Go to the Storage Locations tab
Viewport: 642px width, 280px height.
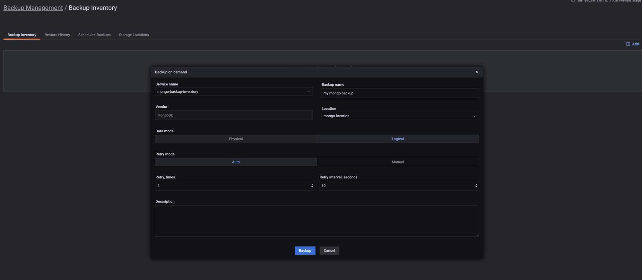click(x=134, y=35)
